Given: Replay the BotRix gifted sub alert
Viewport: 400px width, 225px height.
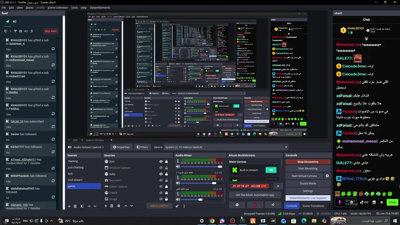Looking at the screenshot, I should click(x=53, y=98).
